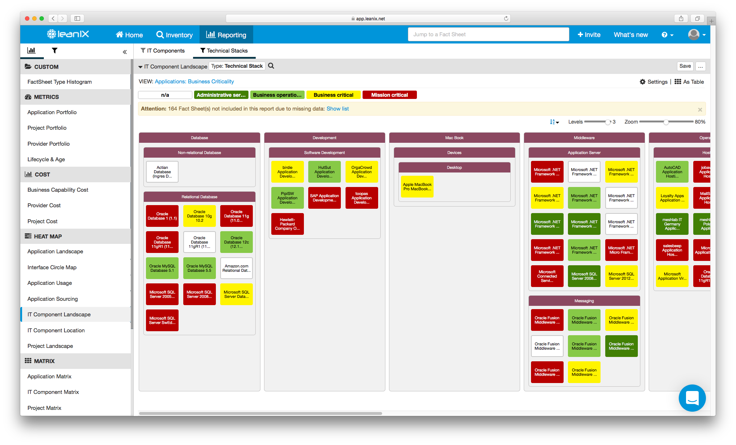The height and width of the screenshot is (445, 736).
Task: Click the browser share icon
Action: pos(681,18)
